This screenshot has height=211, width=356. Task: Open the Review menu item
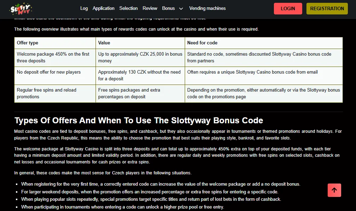coord(150,8)
